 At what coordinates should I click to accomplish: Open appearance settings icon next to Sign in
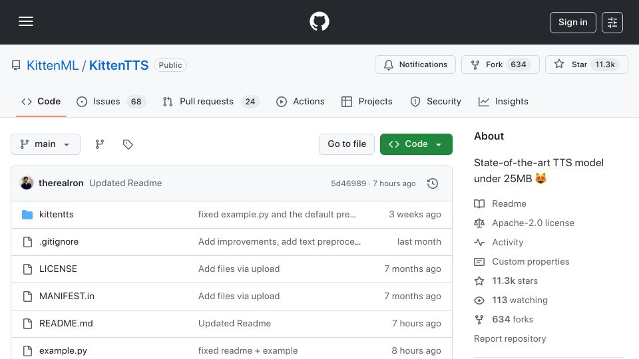click(x=612, y=23)
